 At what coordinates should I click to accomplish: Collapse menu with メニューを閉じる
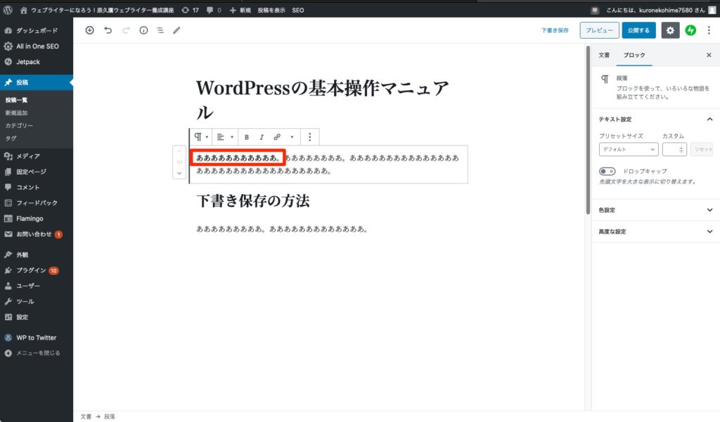click(37, 353)
